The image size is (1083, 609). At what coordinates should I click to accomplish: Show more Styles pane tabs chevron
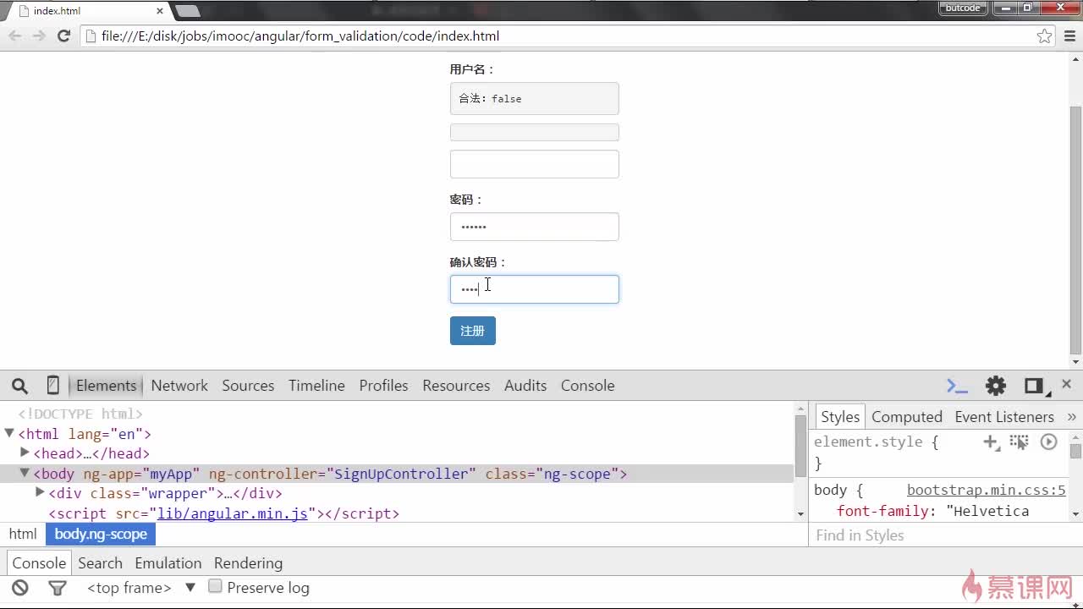tap(1071, 417)
